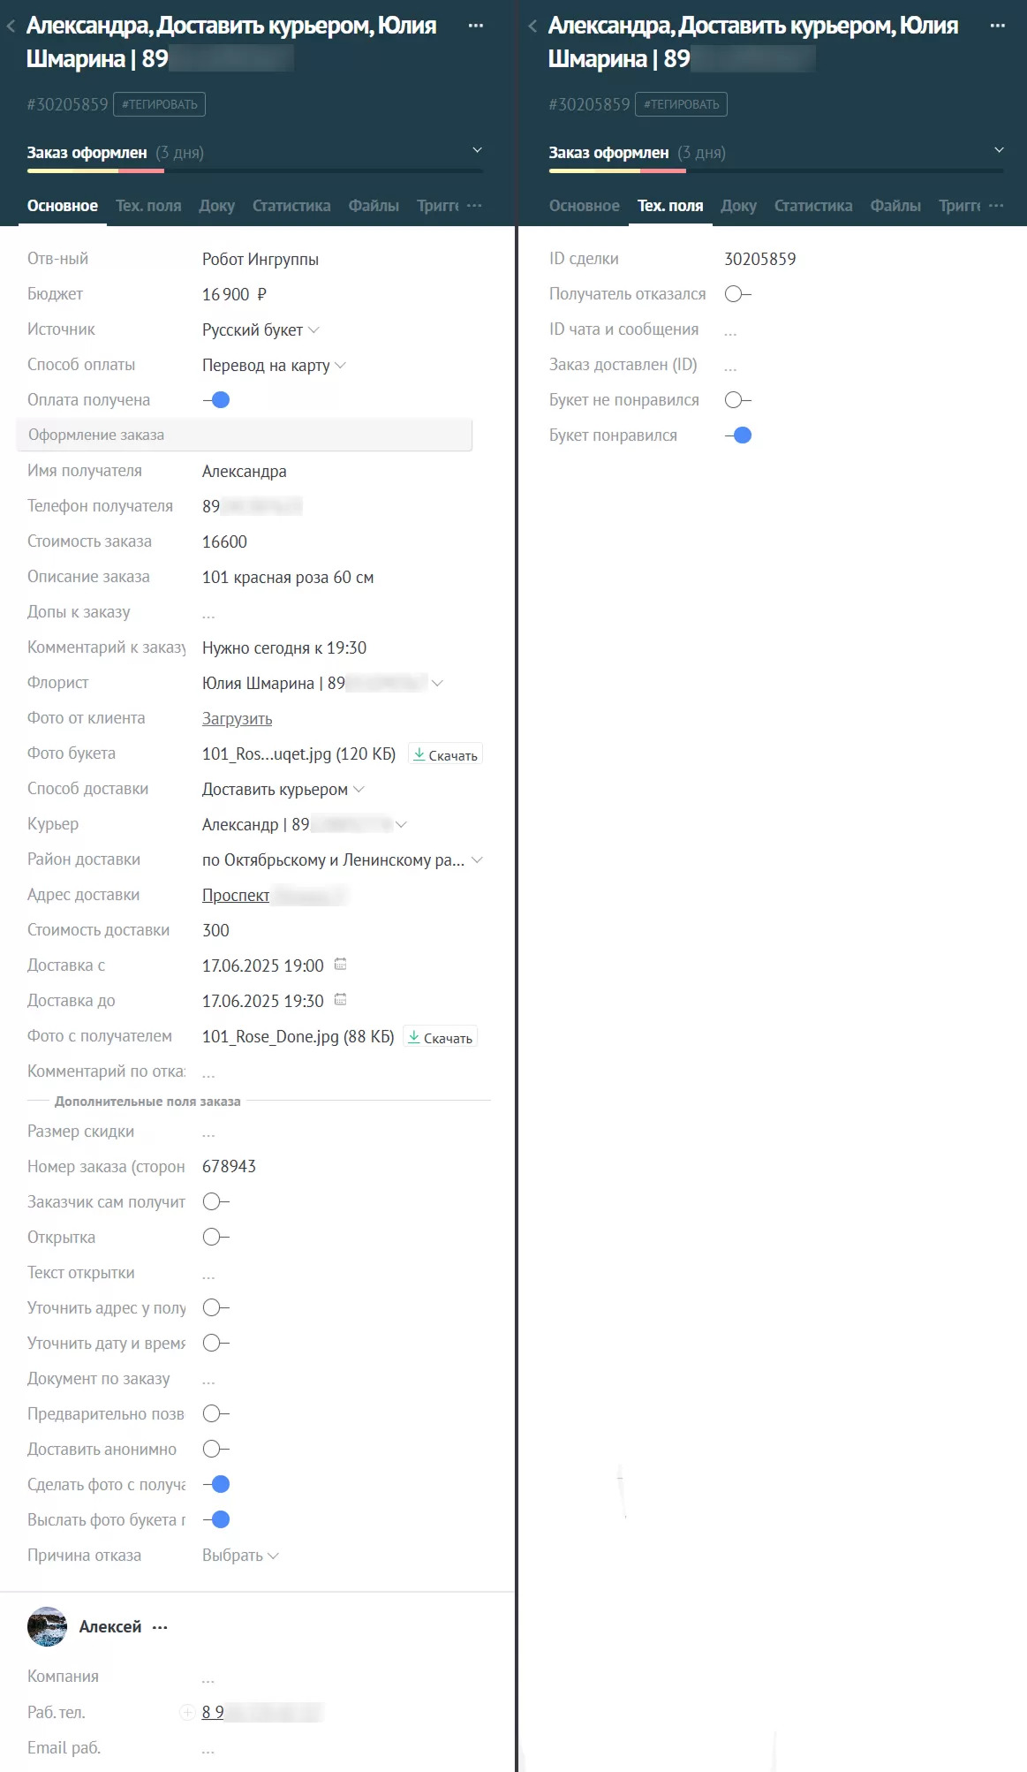Viewport: 1027px width, 1772px height.
Task: Open three-dots menu in right panel header
Action: coord(997,26)
